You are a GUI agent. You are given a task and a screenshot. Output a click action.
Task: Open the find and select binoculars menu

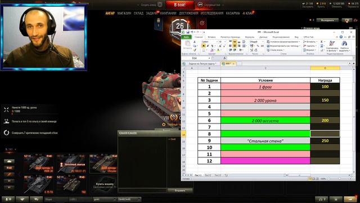point(344,46)
